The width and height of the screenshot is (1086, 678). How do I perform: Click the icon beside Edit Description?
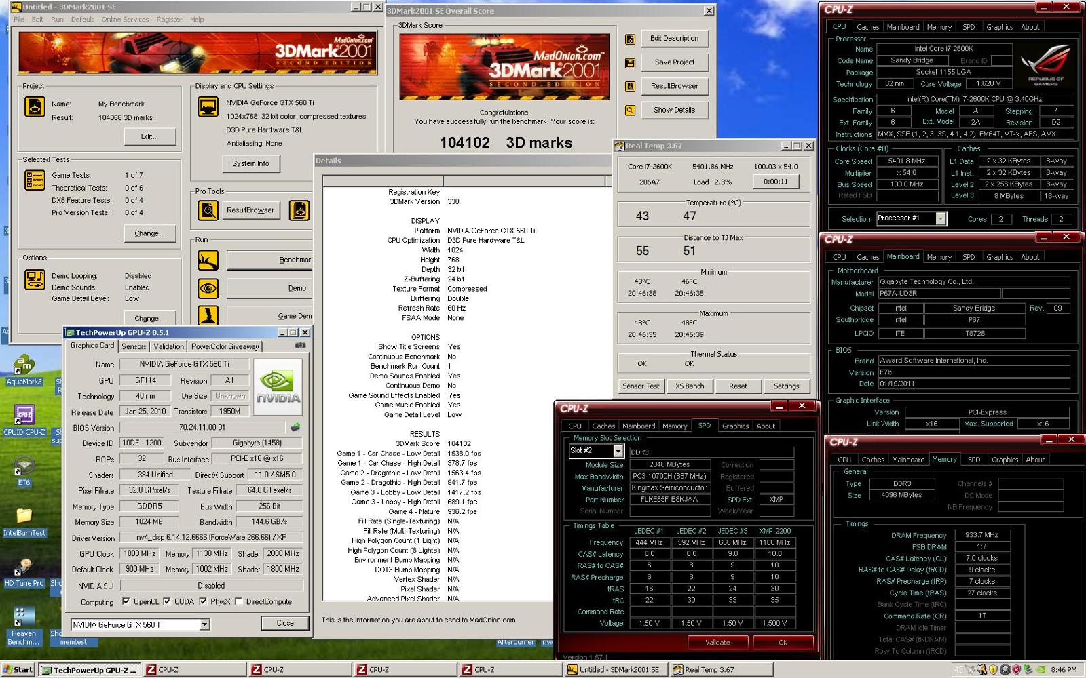pos(630,39)
